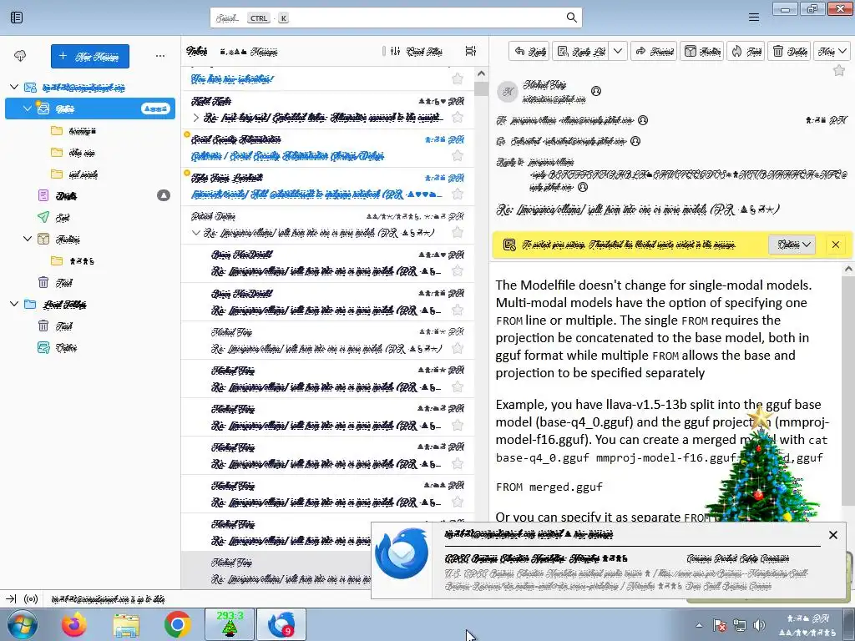
Task: Click message list scroll-up arrow
Action: pyautogui.click(x=481, y=73)
